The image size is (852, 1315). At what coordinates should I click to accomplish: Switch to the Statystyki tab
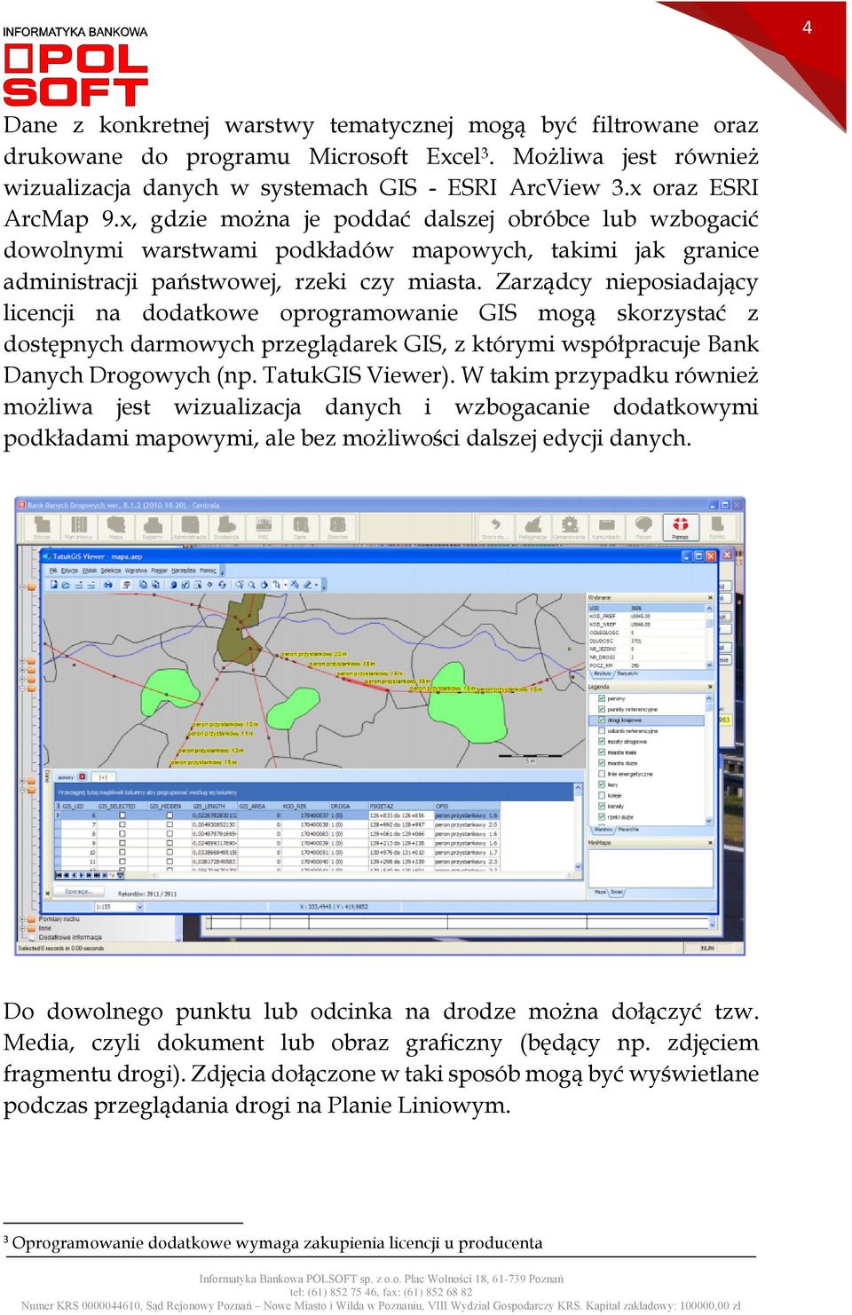tap(627, 673)
